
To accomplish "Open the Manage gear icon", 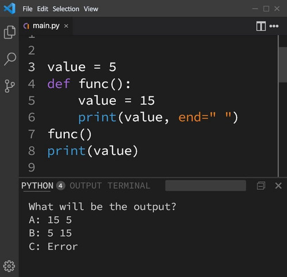I will click(x=9, y=266).
